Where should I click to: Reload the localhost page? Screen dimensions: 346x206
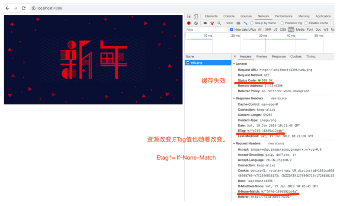click(24, 8)
